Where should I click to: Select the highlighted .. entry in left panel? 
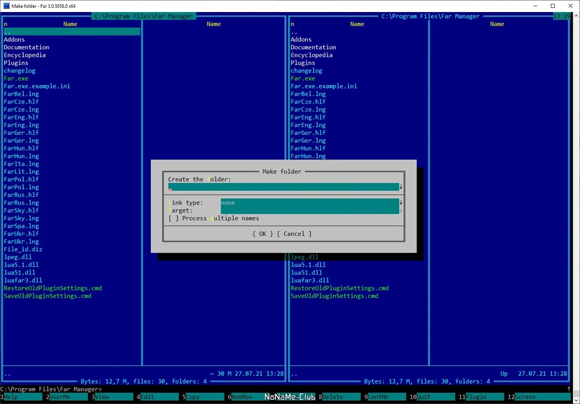coord(72,31)
